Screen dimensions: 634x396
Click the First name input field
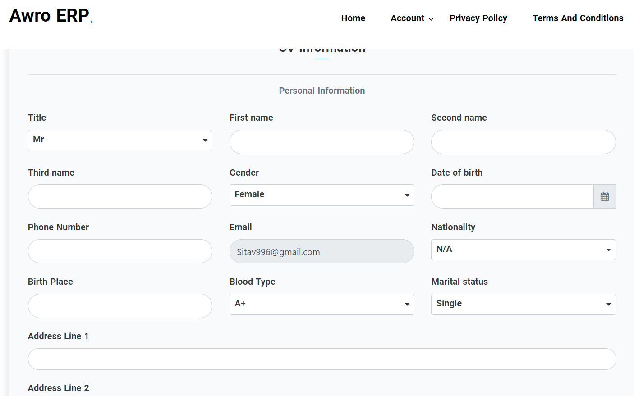tap(322, 142)
